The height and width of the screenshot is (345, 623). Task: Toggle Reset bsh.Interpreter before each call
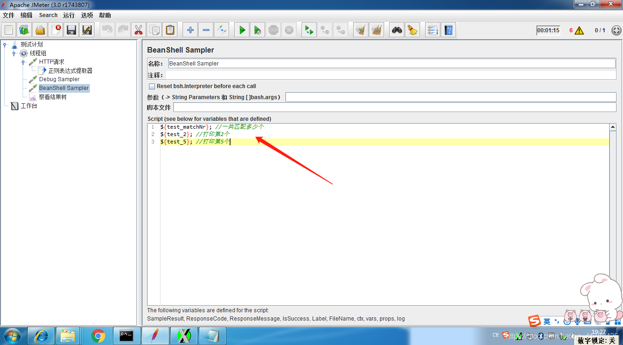coord(152,86)
